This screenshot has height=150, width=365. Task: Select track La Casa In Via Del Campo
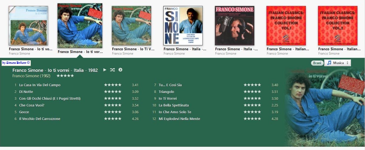[x=40, y=85]
